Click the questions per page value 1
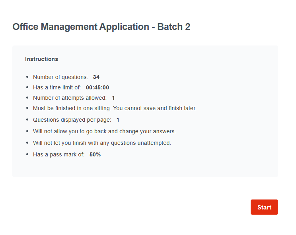The image size is (296, 235). click(x=118, y=120)
